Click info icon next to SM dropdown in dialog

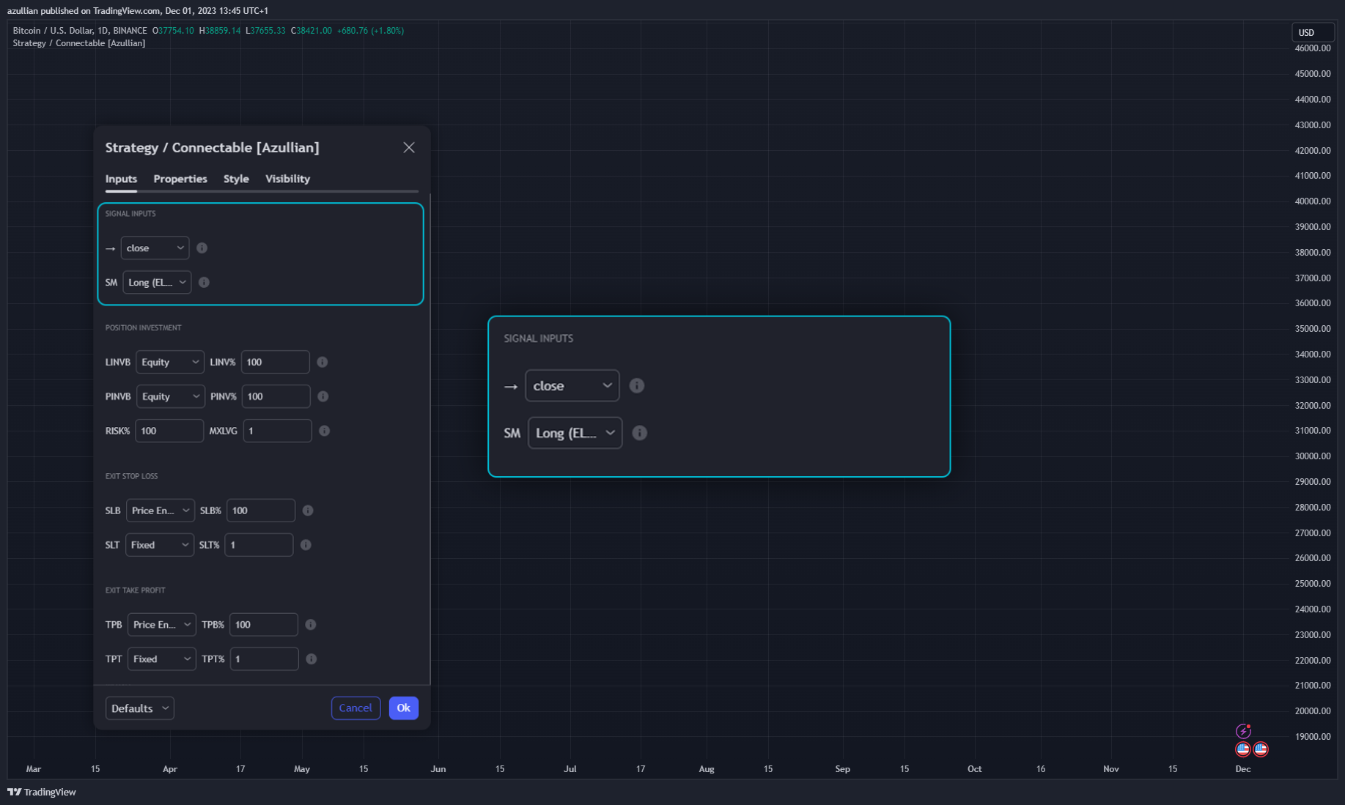[204, 282]
